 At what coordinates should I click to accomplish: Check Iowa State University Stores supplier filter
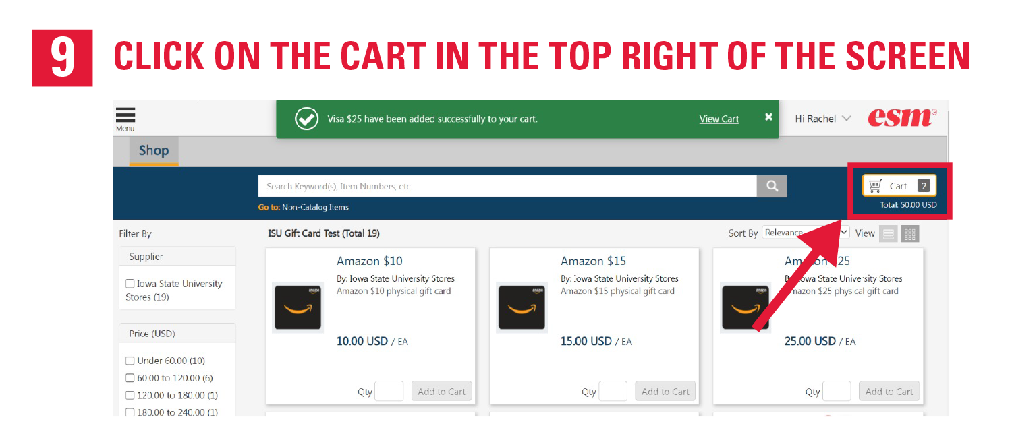(x=130, y=284)
